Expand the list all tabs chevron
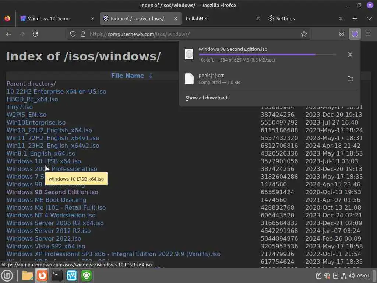This screenshot has width=377, height=283. [370, 18]
